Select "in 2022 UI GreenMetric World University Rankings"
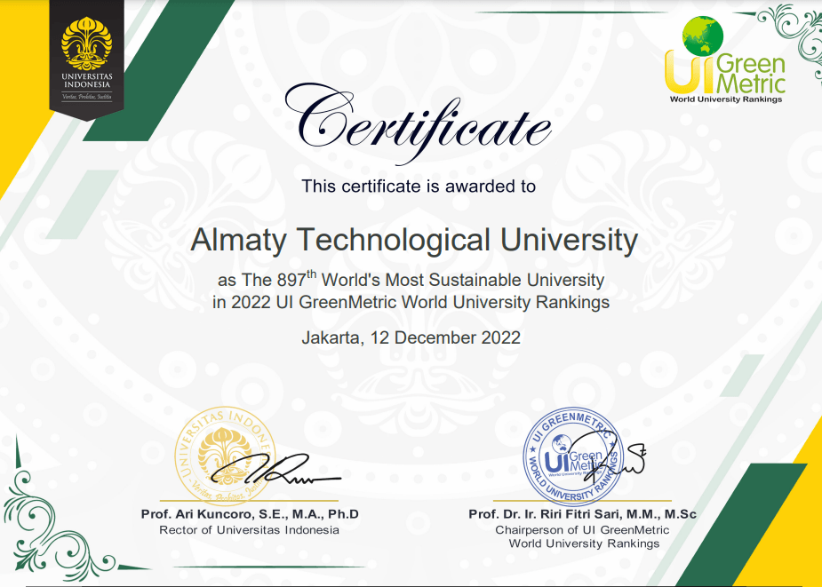This screenshot has height=587, width=822. tap(411, 303)
